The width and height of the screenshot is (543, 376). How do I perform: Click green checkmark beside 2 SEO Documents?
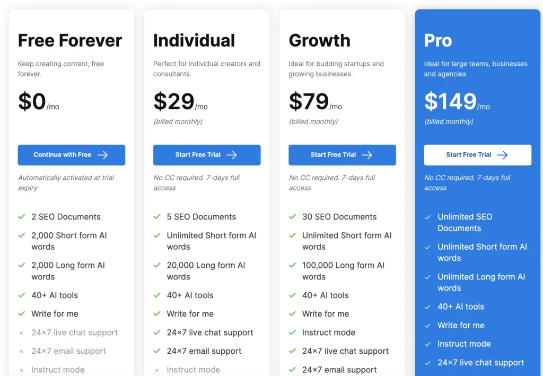tap(22, 217)
